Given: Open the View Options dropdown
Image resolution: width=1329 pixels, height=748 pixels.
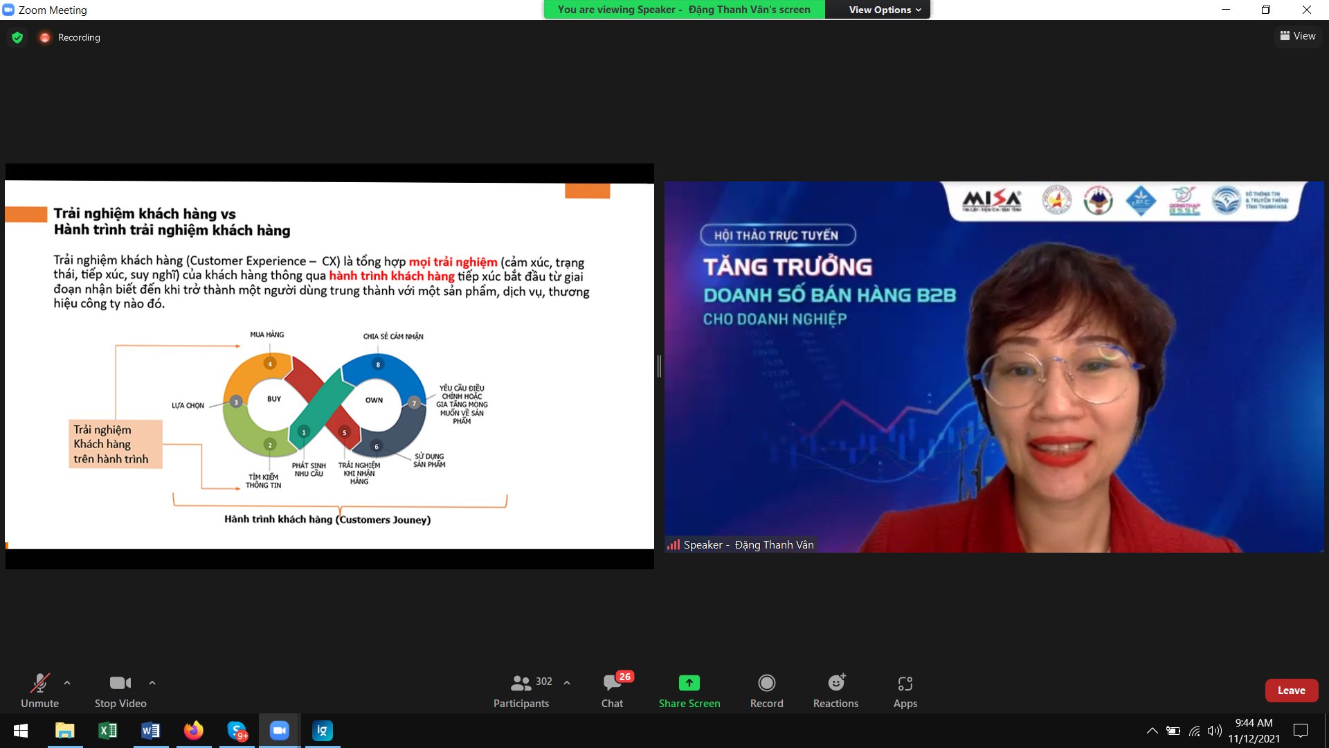Looking at the screenshot, I should [x=884, y=10].
